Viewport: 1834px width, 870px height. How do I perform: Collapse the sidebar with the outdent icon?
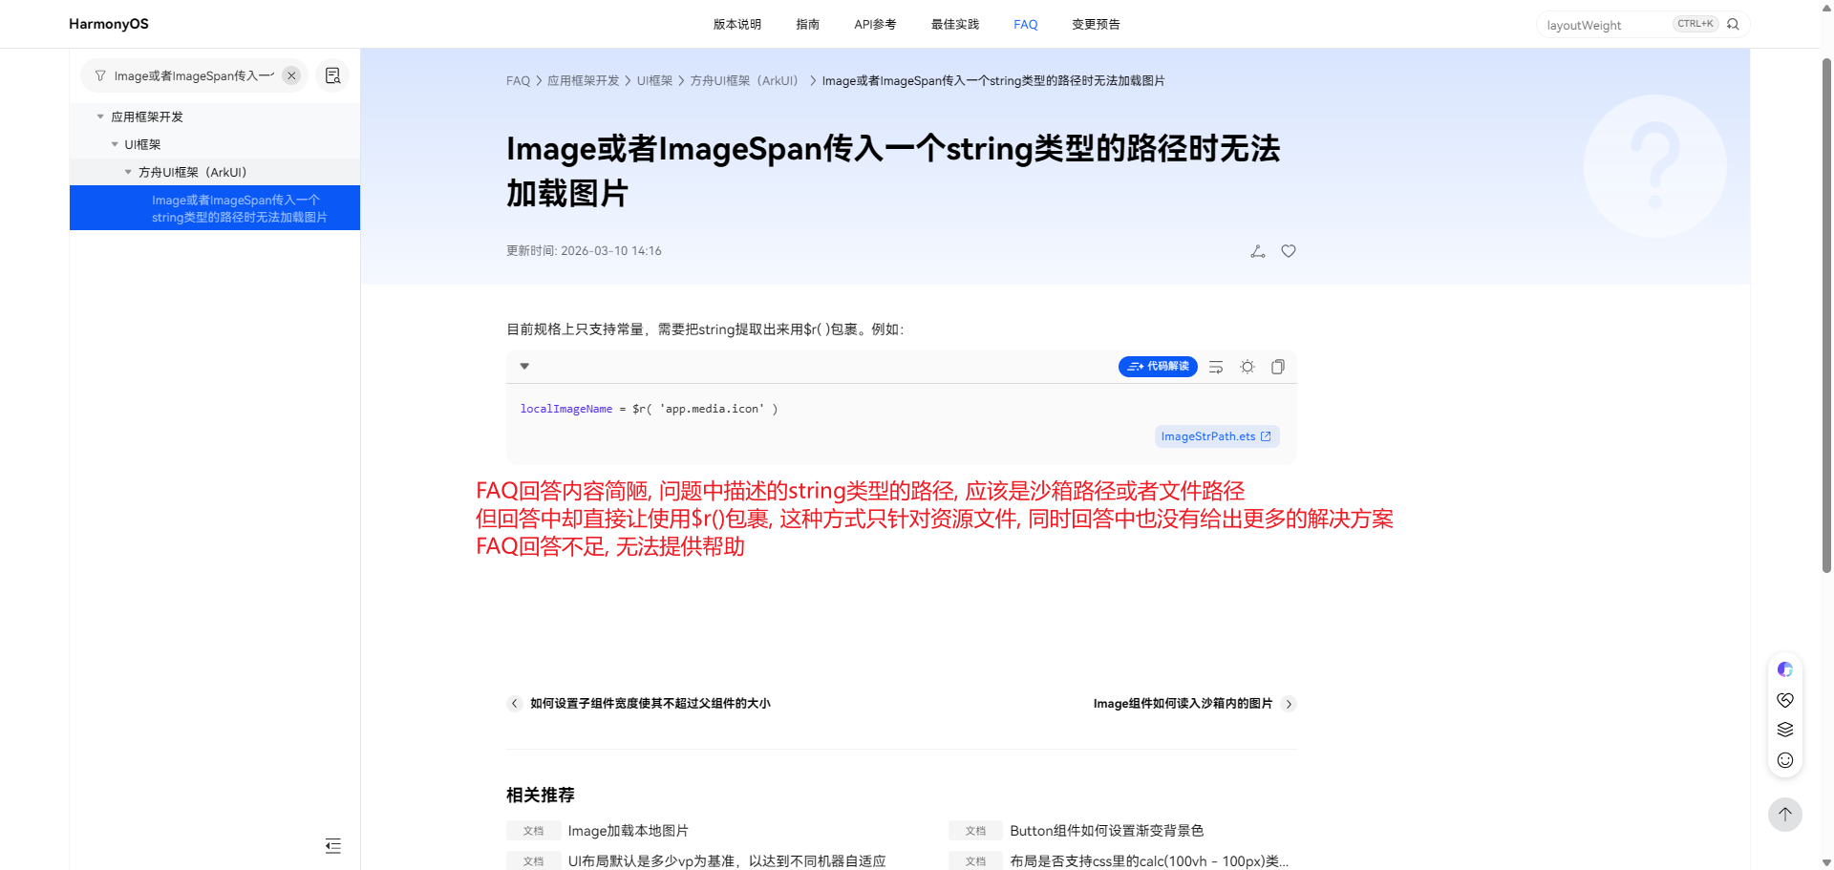coord(332,845)
